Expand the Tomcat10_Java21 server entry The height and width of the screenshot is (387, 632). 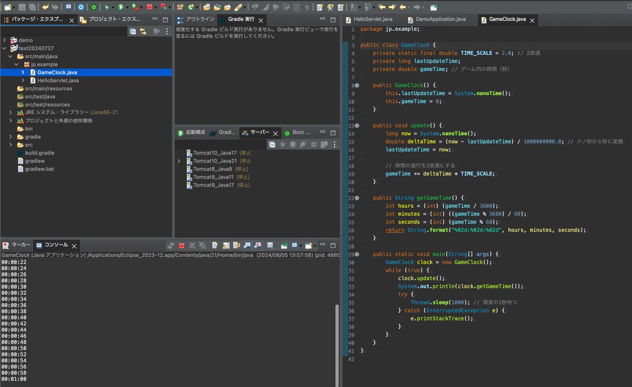tap(179, 161)
